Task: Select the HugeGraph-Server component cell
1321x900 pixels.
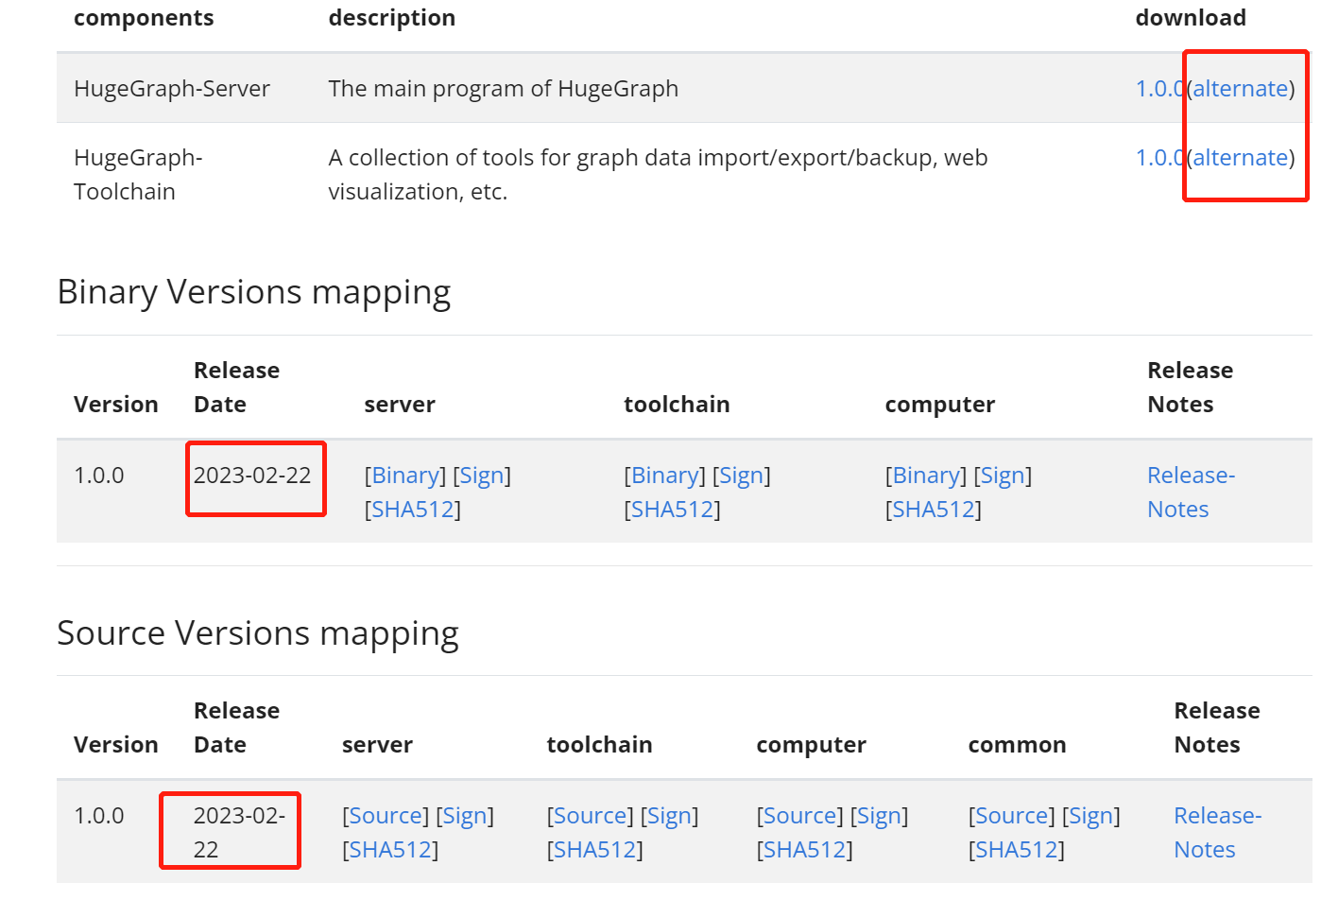Action: pos(172,88)
